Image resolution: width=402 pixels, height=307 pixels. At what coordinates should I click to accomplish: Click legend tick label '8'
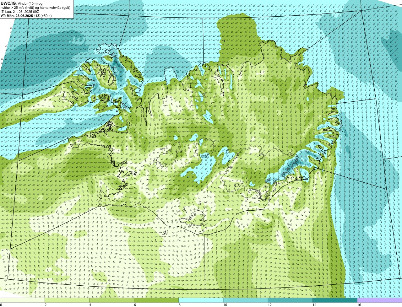179,305
